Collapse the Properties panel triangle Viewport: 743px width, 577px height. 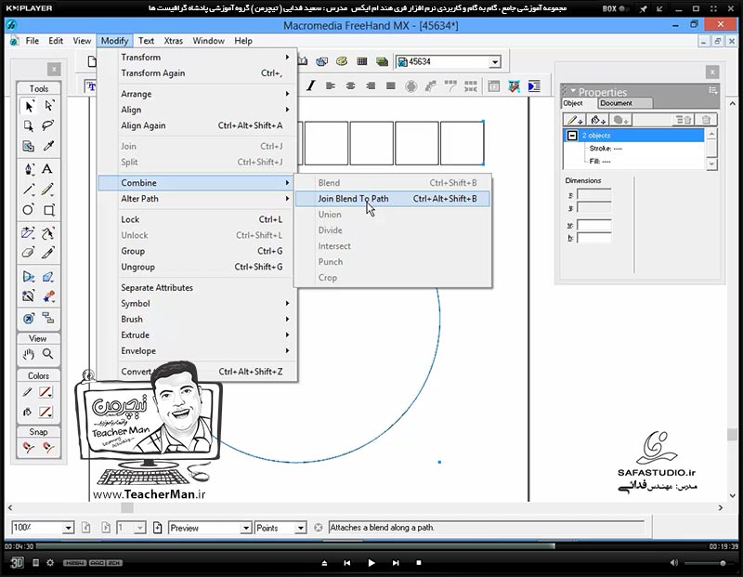[x=573, y=90]
